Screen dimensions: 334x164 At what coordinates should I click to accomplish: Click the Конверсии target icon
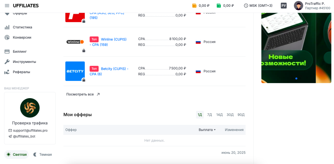(x=7, y=37)
